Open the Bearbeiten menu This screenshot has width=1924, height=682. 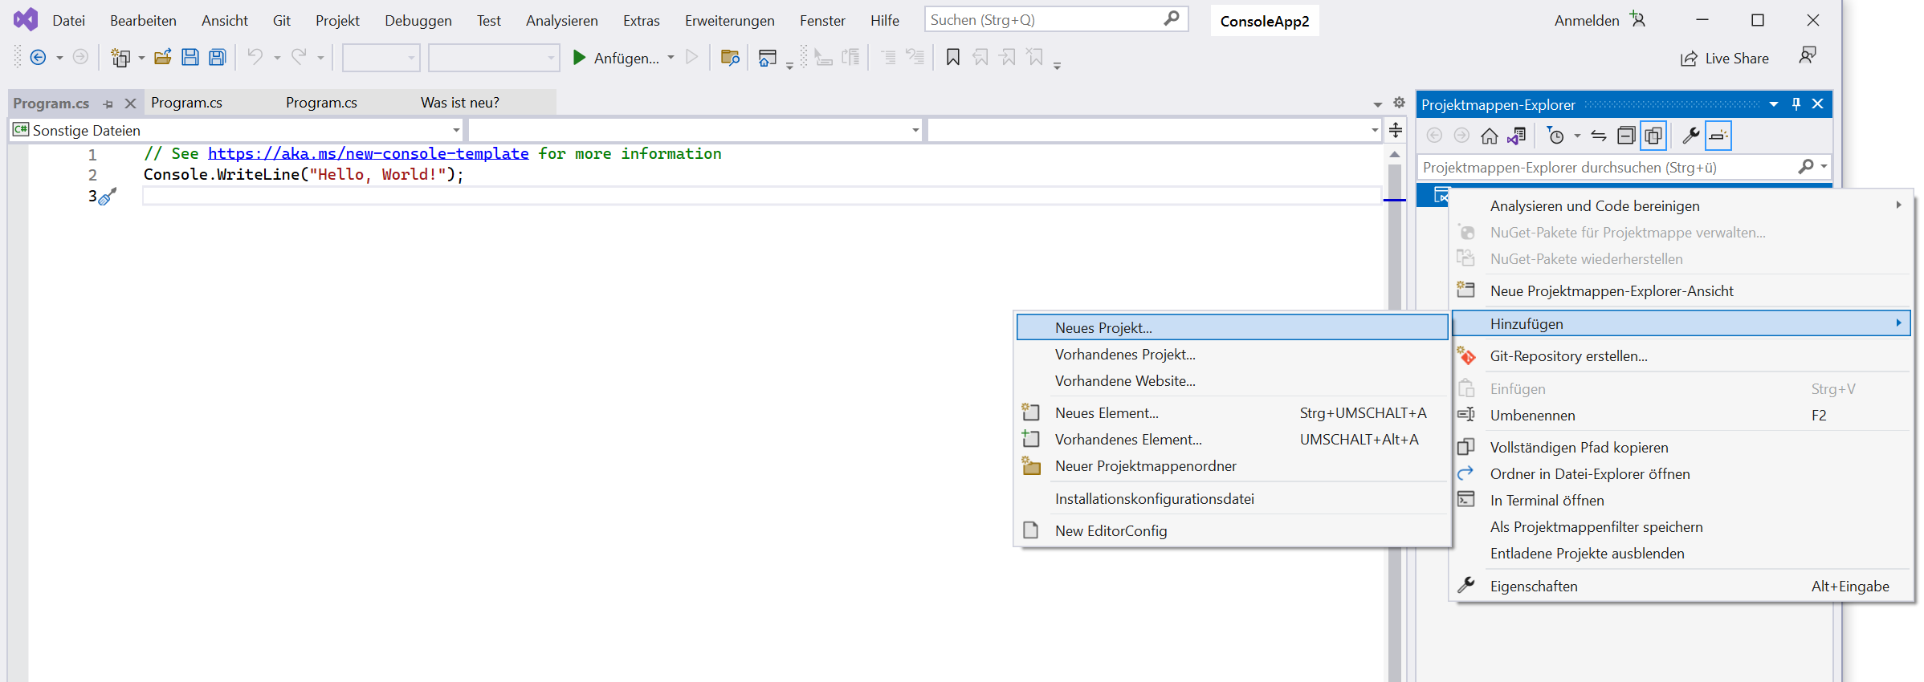(143, 20)
